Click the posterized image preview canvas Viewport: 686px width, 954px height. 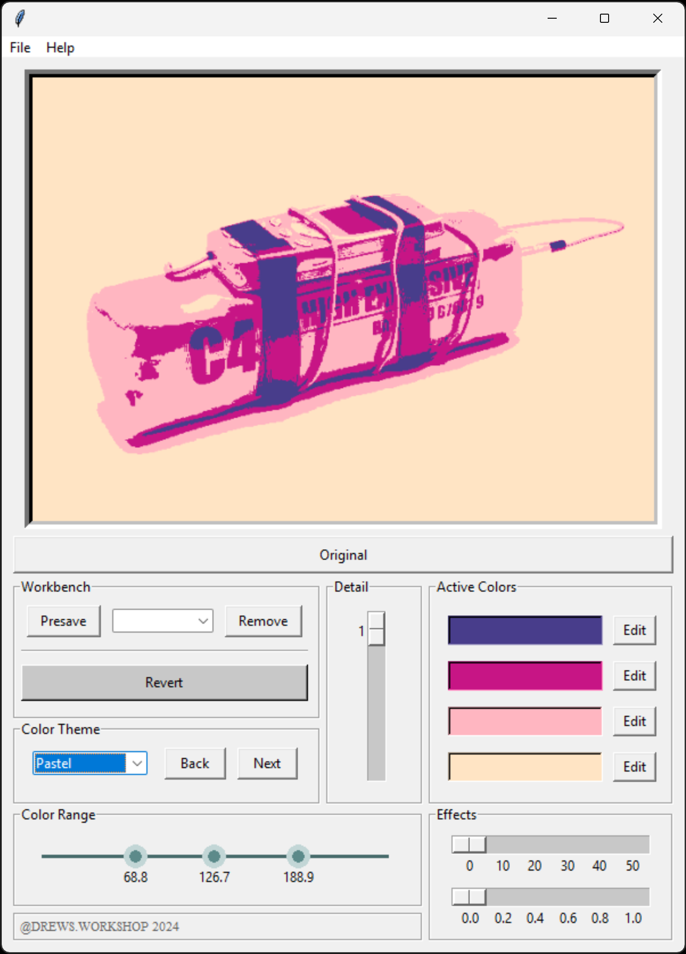343,299
